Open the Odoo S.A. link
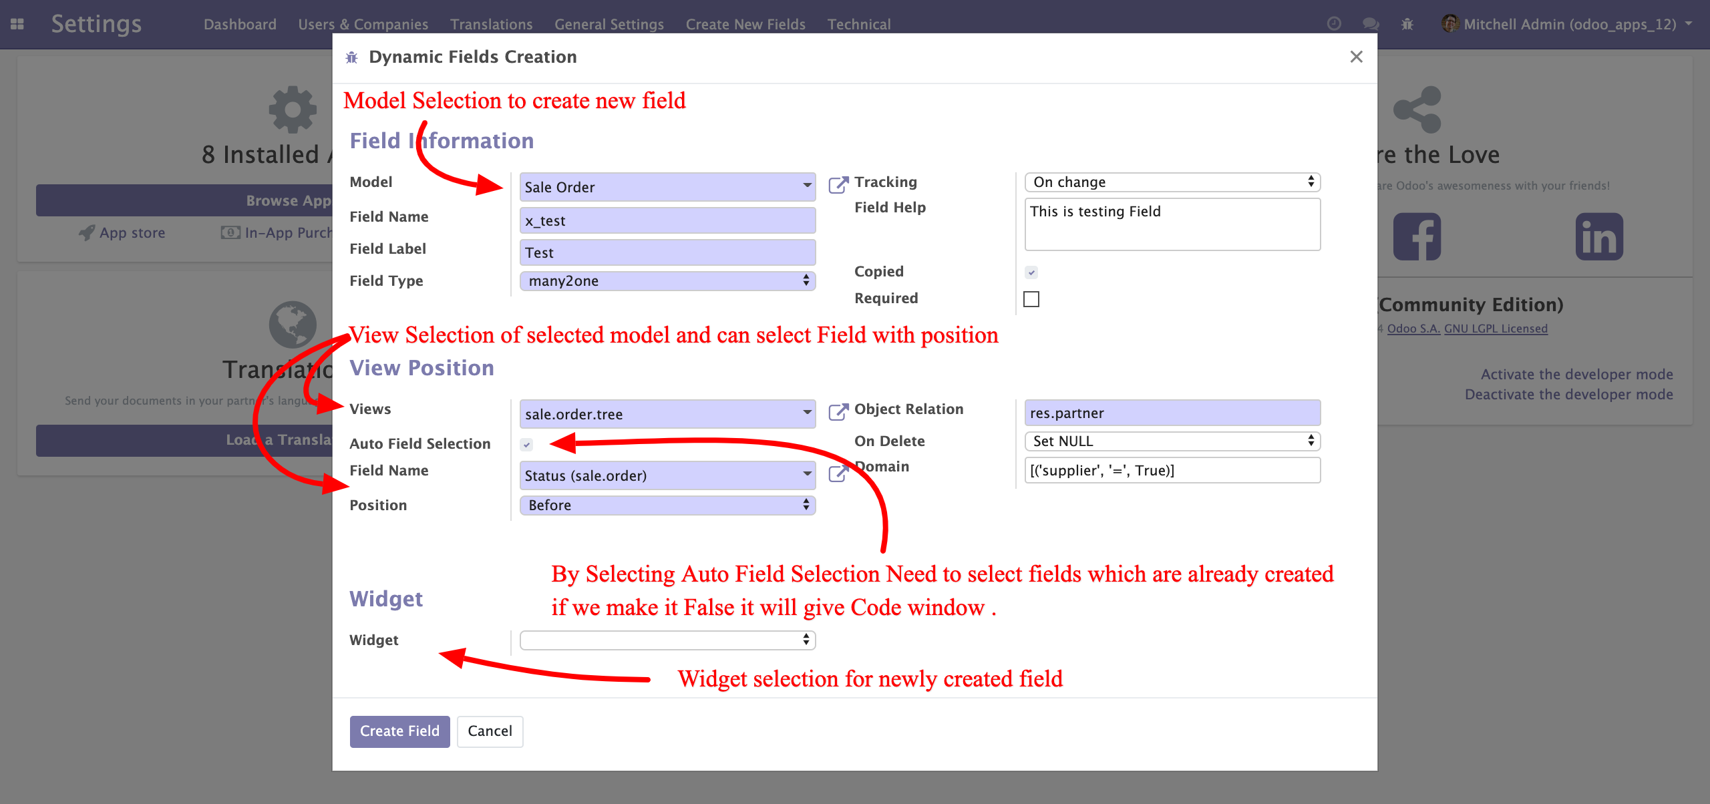This screenshot has width=1710, height=804. click(x=1413, y=329)
